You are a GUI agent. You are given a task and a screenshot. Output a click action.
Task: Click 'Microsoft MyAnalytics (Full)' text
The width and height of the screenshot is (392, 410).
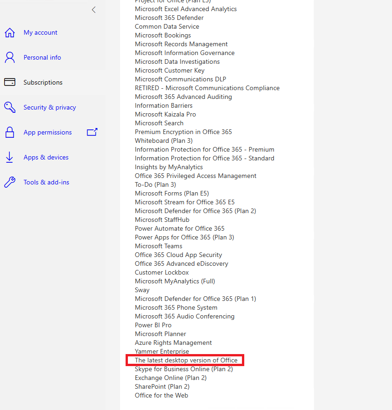[x=175, y=281]
